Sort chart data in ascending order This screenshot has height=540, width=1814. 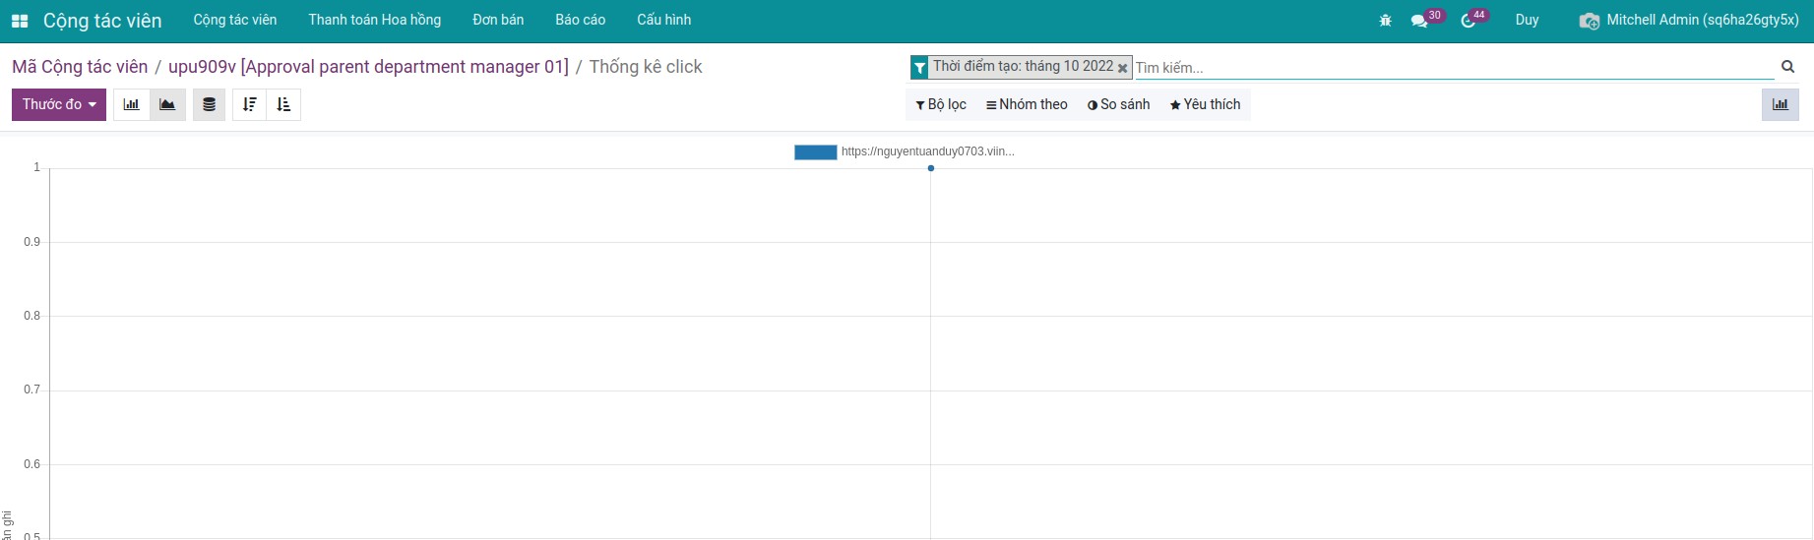coord(283,104)
